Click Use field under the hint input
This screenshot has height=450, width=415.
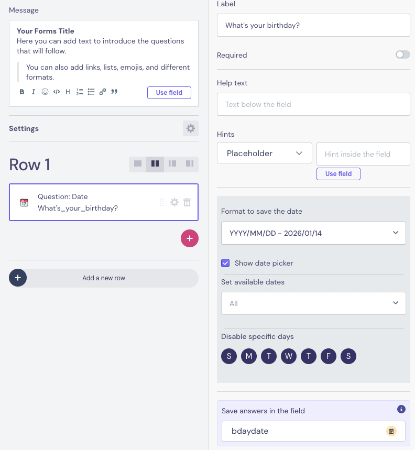click(x=338, y=174)
